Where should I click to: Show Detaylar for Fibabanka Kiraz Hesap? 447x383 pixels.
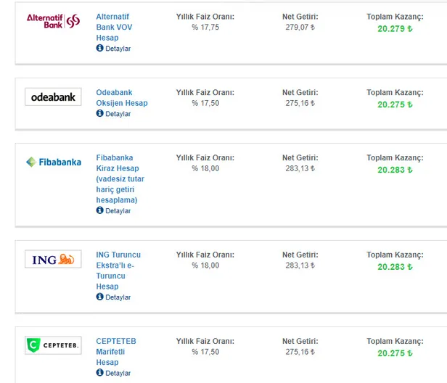(118, 211)
